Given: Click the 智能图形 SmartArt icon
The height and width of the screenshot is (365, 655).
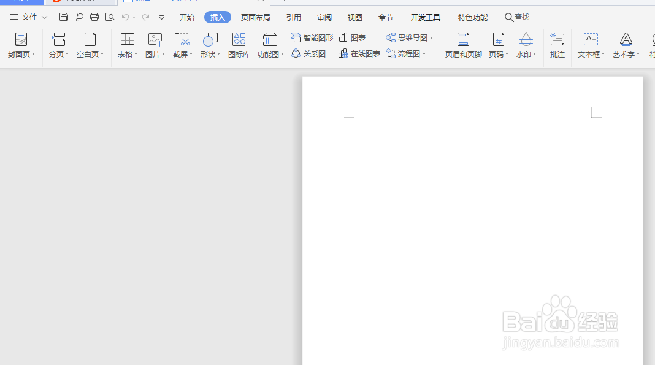Looking at the screenshot, I should click(x=311, y=37).
